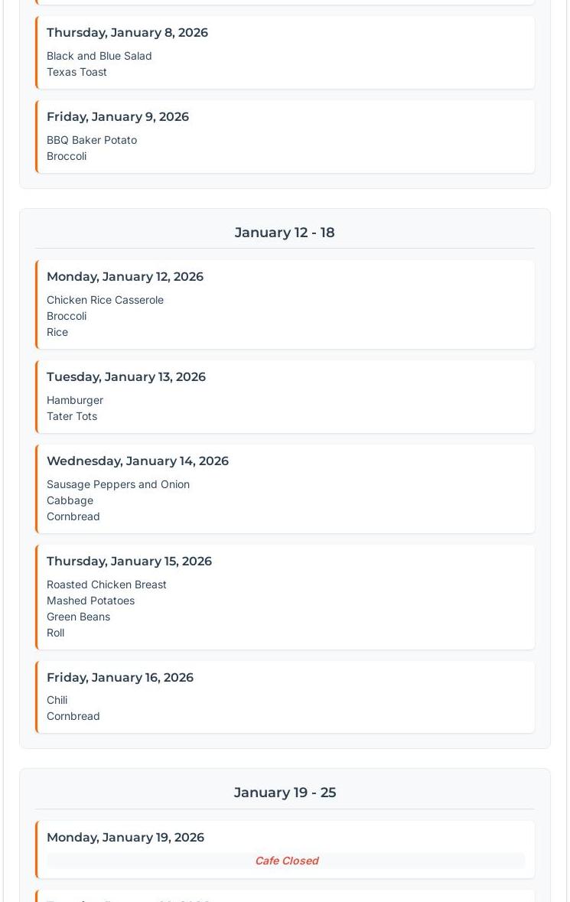The height and width of the screenshot is (902, 570).
Task: Select Thursday, January 15, 2026 heading
Action: pyautogui.click(x=129, y=562)
